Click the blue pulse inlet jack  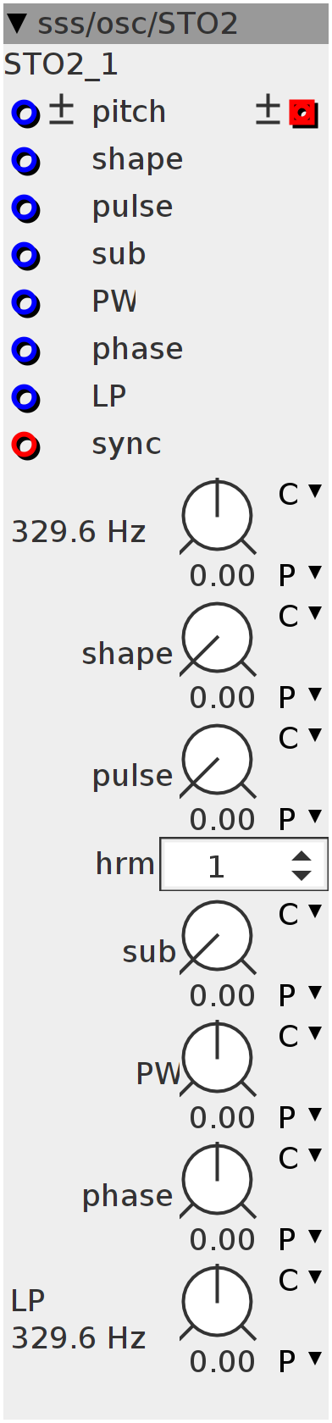click(25, 208)
